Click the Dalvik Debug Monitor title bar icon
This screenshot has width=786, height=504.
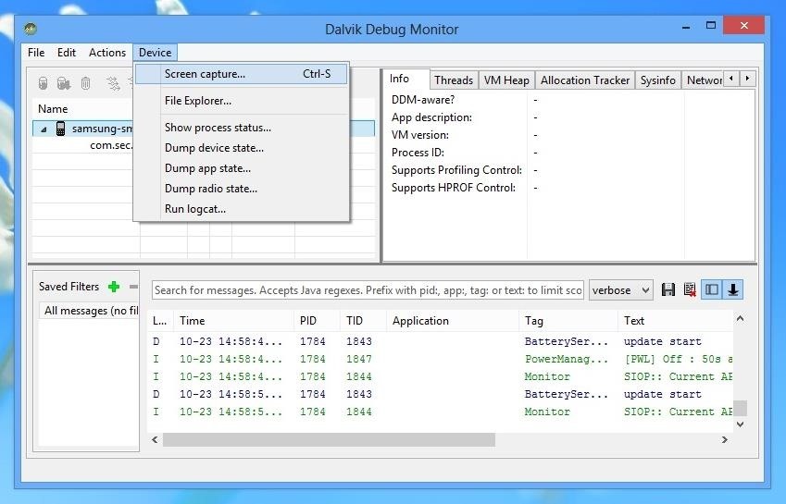click(30, 29)
